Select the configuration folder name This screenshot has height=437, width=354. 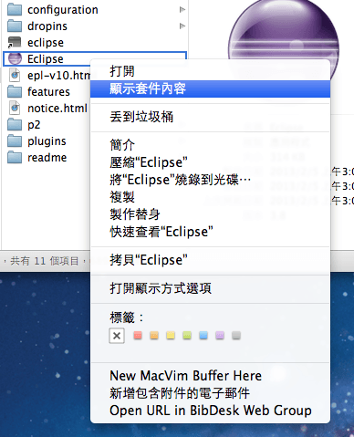[x=63, y=10]
